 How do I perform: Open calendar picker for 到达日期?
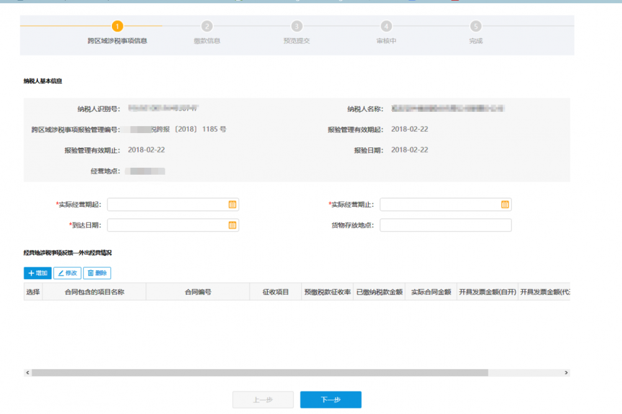tap(232, 225)
